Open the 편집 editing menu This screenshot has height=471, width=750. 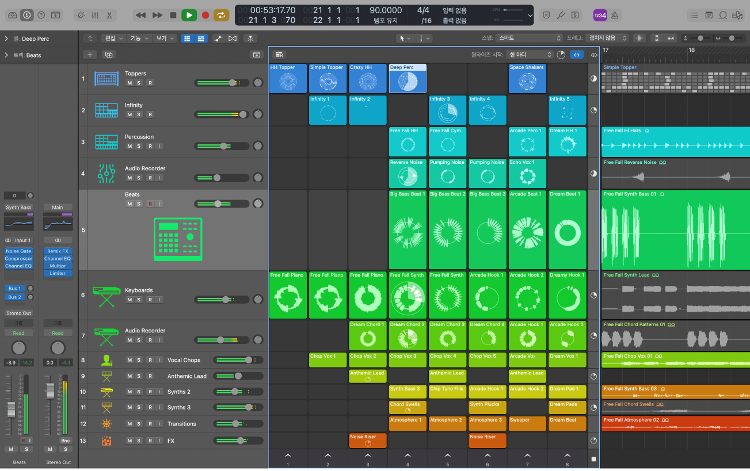pyautogui.click(x=110, y=38)
